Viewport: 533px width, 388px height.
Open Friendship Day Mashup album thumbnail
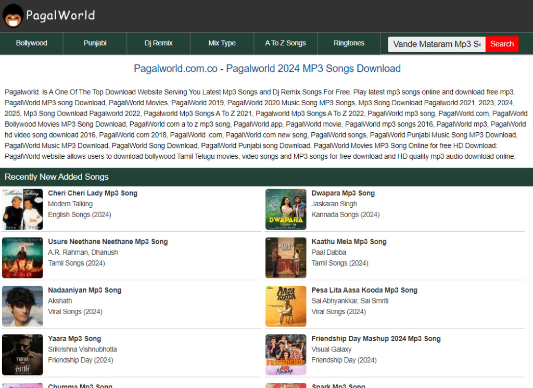click(x=286, y=355)
